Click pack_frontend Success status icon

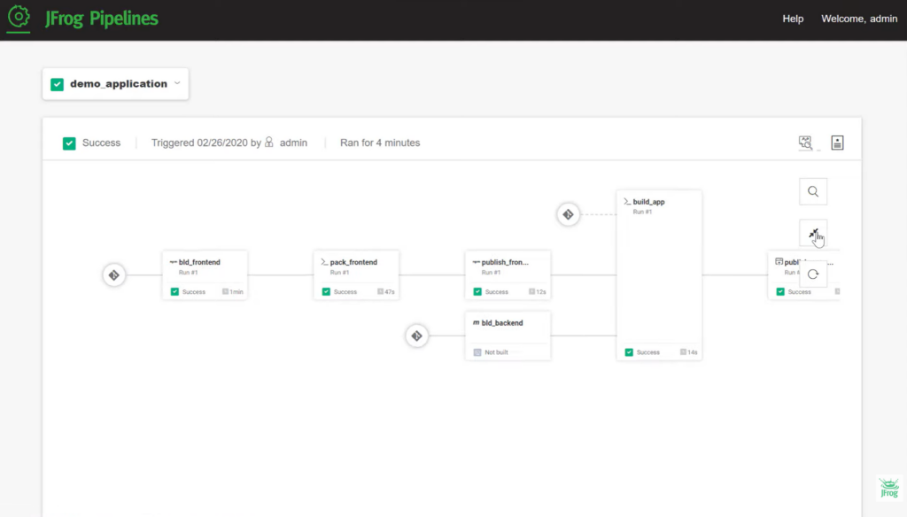[x=326, y=292]
